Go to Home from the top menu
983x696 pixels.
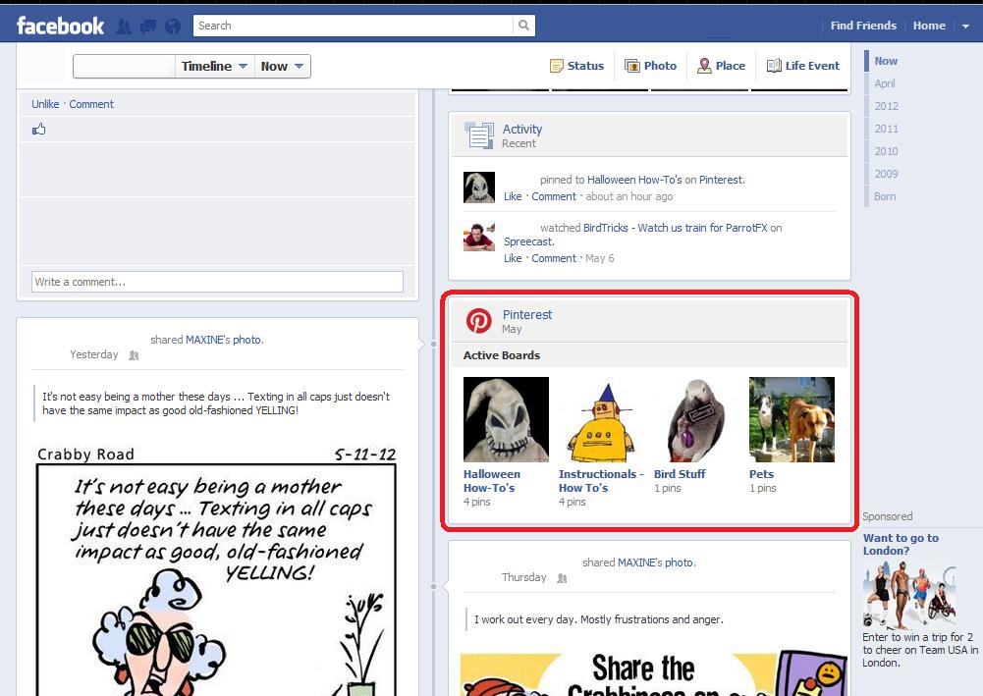coord(928,26)
